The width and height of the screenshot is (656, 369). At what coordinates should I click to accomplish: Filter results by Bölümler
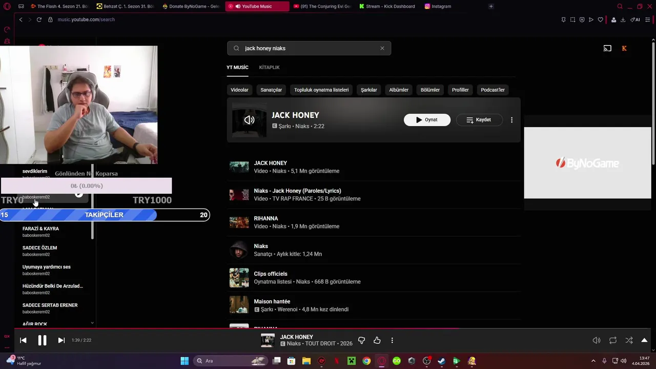430,90
